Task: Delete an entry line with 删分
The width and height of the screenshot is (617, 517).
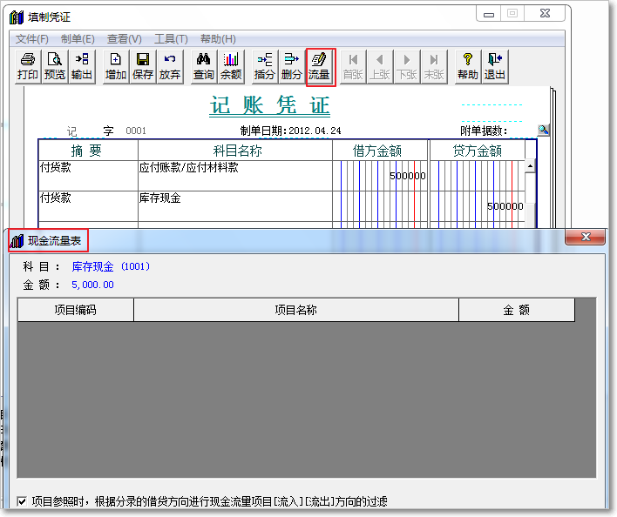Action: click(x=291, y=67)
